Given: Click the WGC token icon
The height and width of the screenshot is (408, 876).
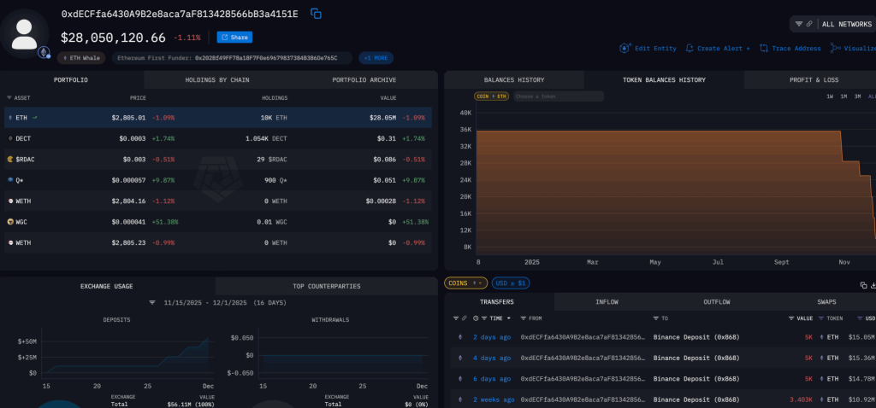Looking at the screenshot, I should (10, 222).
